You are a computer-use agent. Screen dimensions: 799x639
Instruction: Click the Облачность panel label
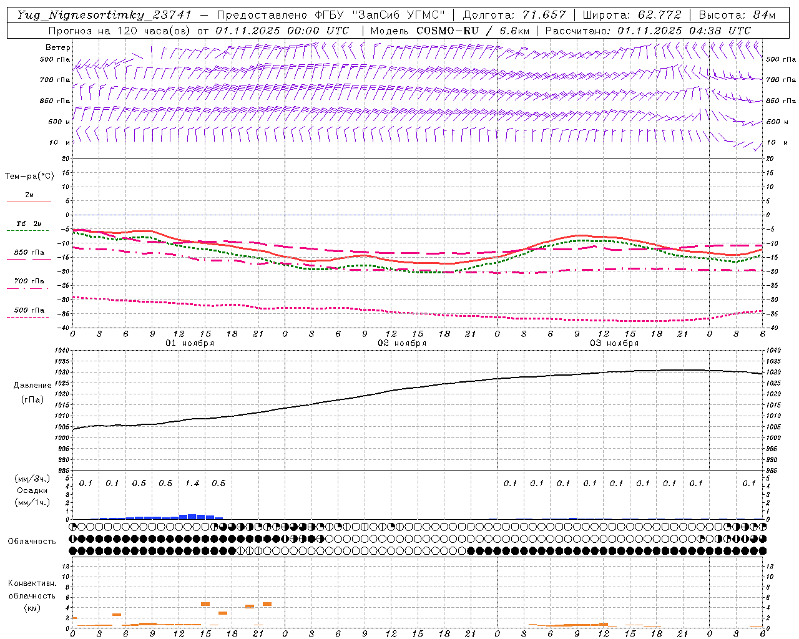[32, 541]
